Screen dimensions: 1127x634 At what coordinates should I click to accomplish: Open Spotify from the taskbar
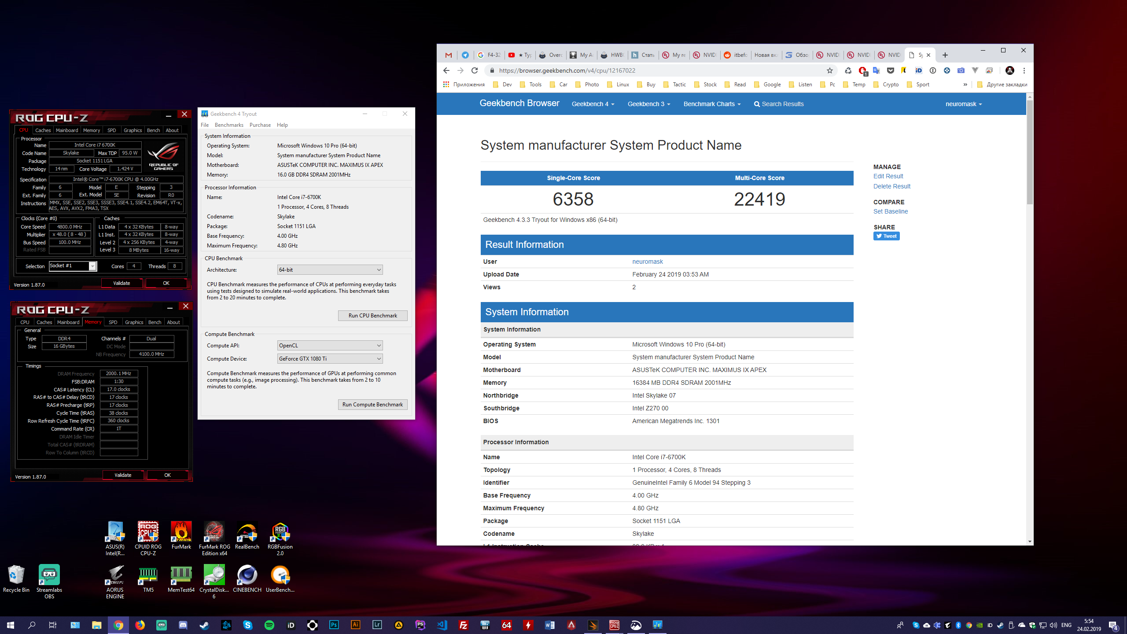(x=269, y=625)
